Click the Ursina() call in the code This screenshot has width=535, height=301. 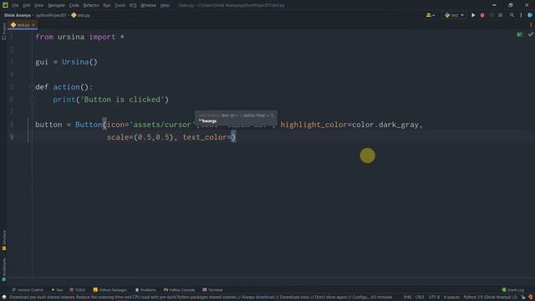(x=79, y=62)
